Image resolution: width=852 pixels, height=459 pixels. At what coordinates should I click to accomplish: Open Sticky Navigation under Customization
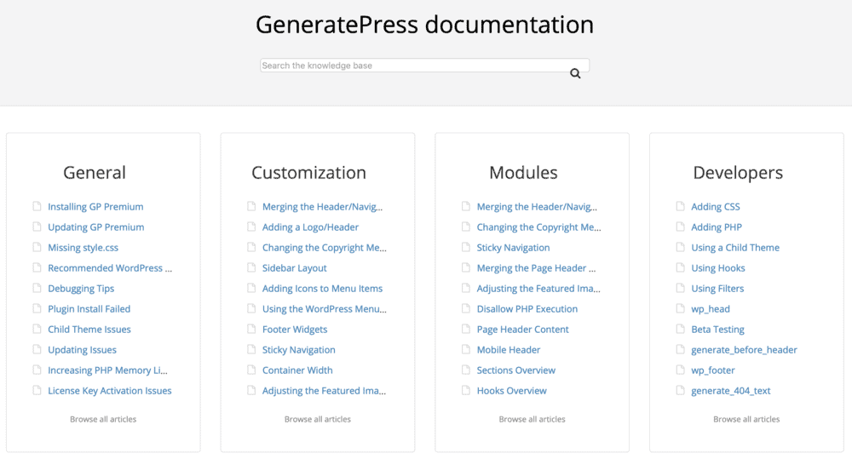click(299, 350)
